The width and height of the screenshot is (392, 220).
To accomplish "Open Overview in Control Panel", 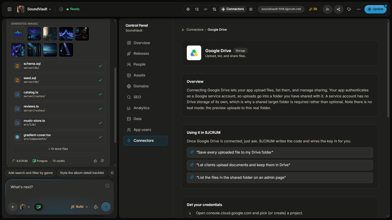I will 145,43.
